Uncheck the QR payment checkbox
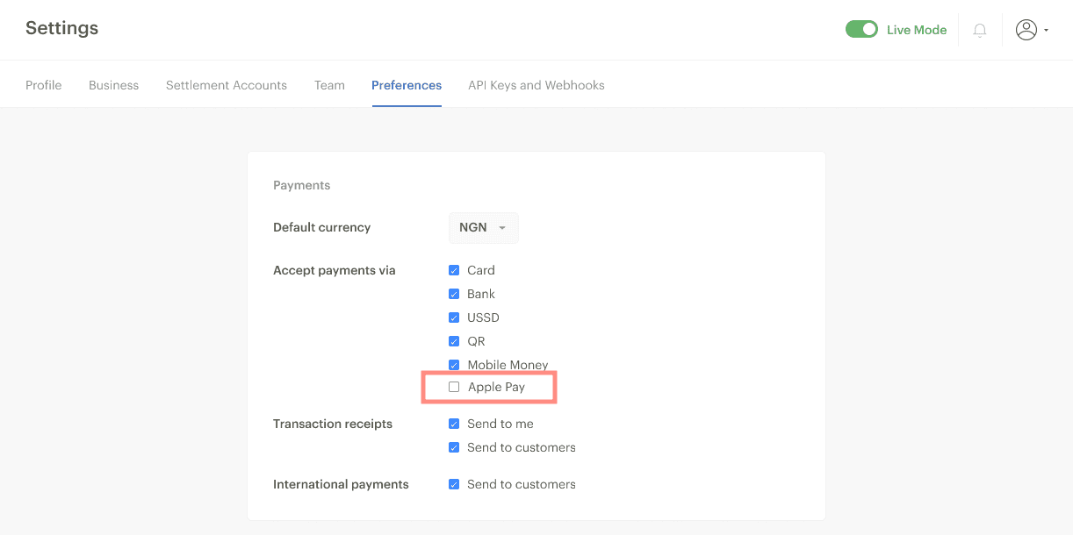 point(454,341)
